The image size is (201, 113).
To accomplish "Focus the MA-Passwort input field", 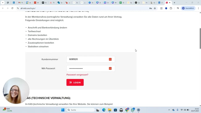I will [x=91, y=69].
